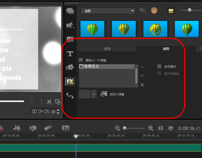
Task: Click the add to favorites star icon
Action: coord(142,11)
